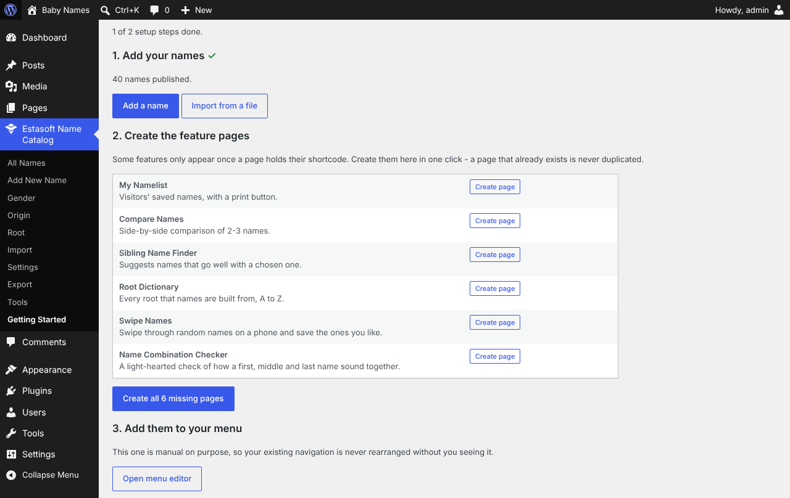Open the comments bubble in admin bar
Image resolution: width=790 pixels, height=498 pixels.
point(154,10)
